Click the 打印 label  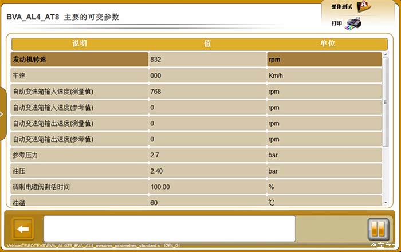pos(337,23)
